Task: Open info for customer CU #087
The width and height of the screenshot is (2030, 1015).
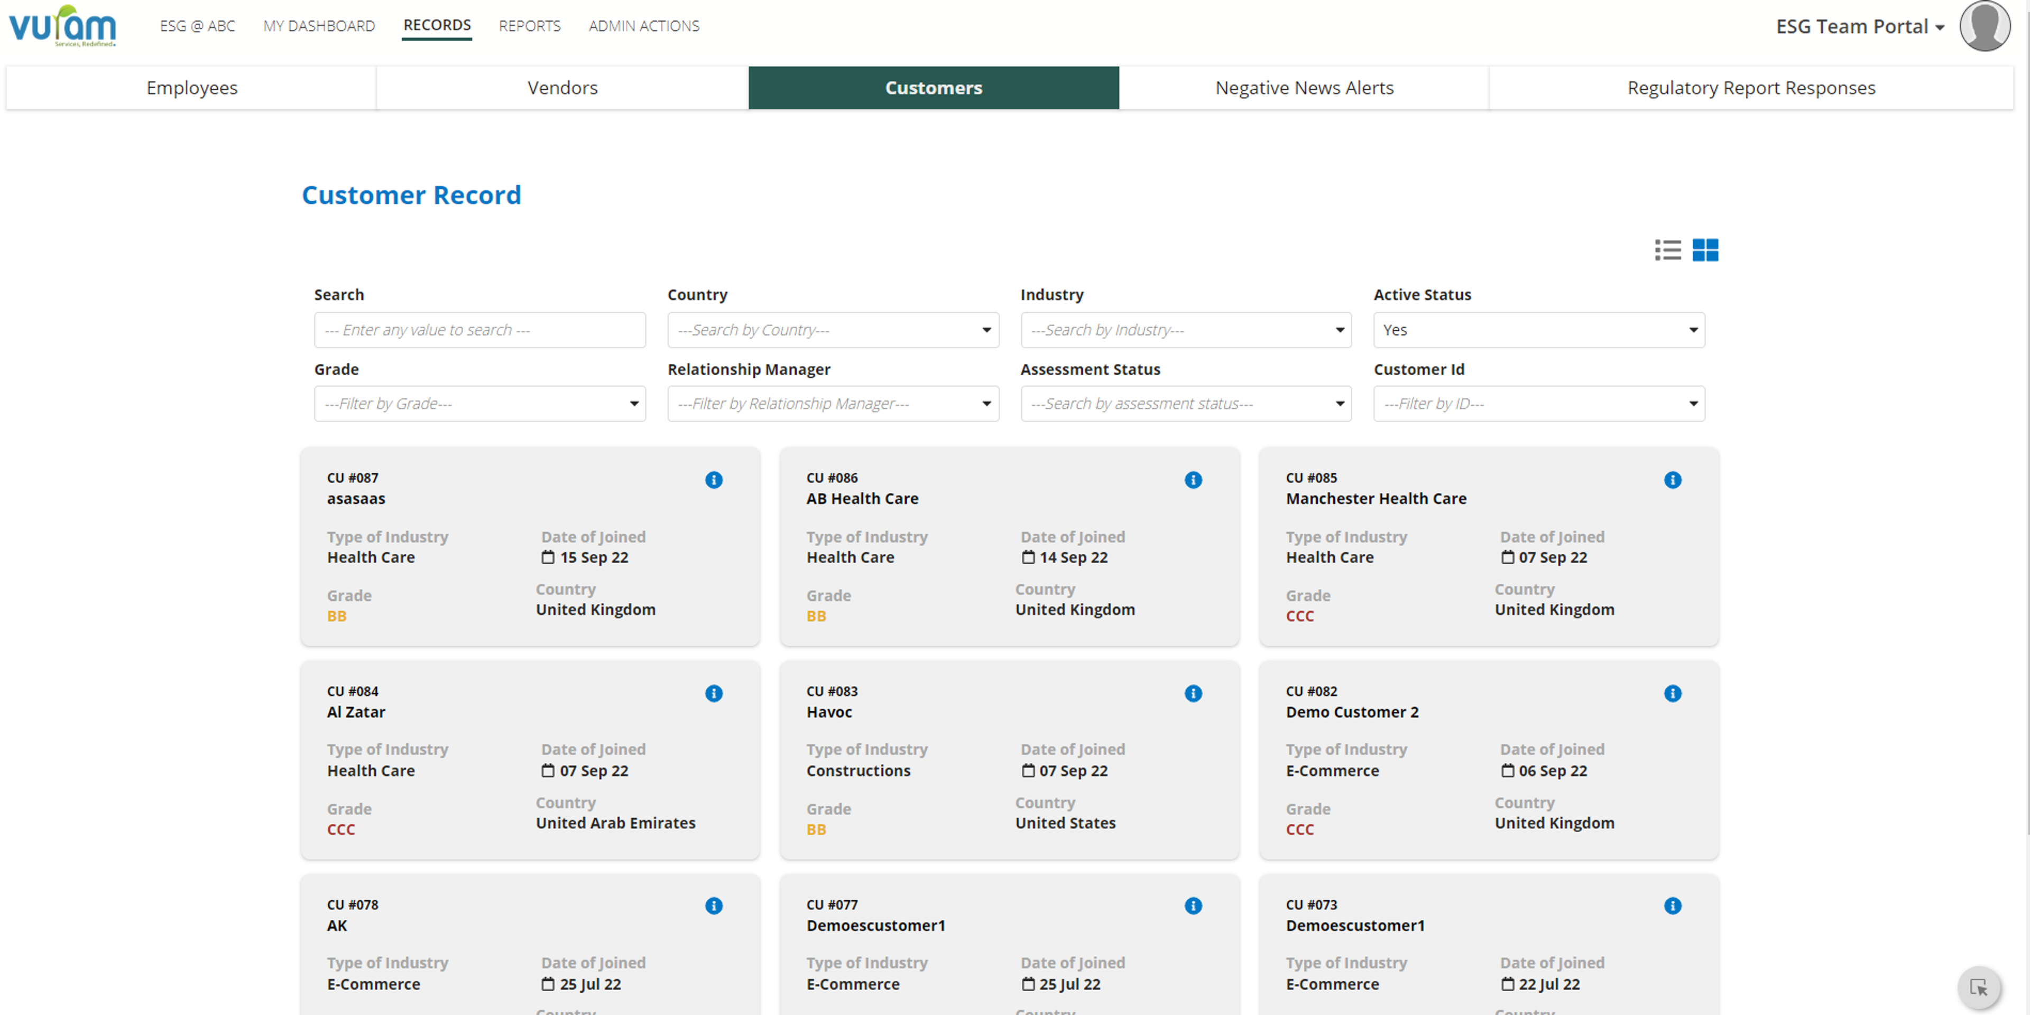Action: tap(714, 480)
